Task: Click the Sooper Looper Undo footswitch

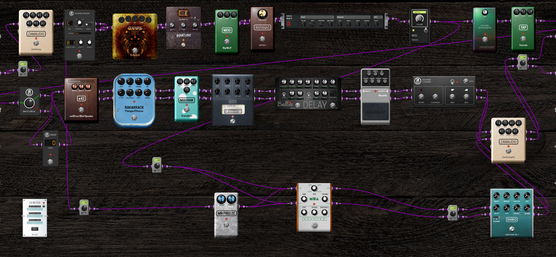Action: 452,96
